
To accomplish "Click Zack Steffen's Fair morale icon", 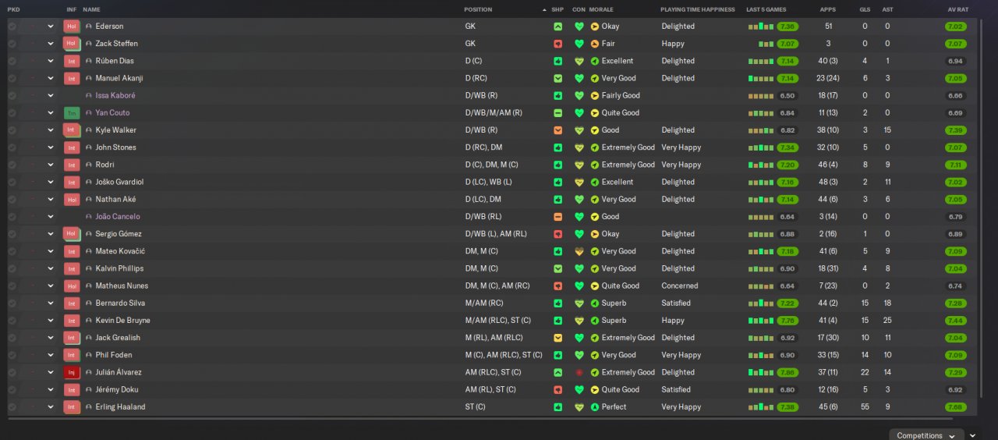I will coord(595,44).
